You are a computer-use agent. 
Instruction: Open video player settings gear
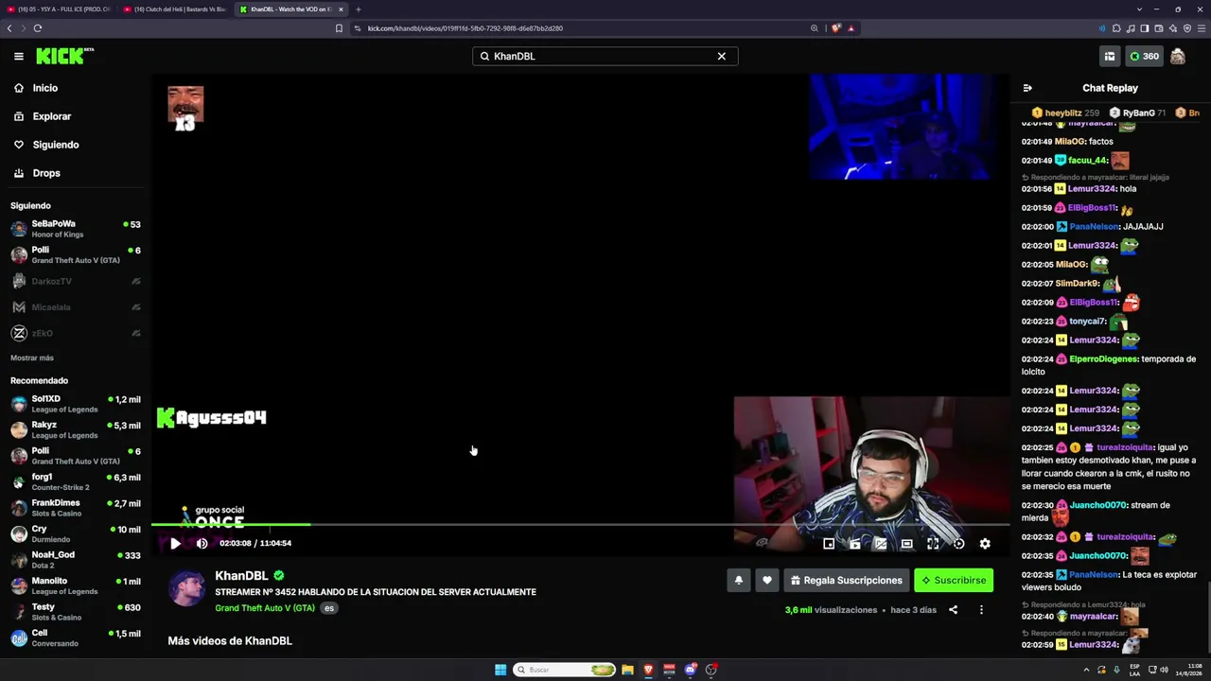coord(985,543)
